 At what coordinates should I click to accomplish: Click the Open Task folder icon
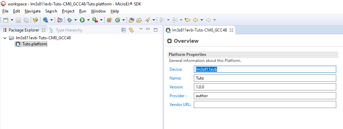pyautogui.click(x=139, y=20)
